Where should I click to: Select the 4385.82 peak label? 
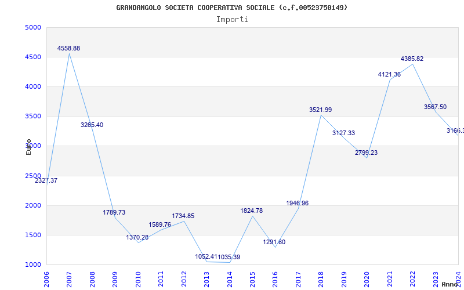412,59
